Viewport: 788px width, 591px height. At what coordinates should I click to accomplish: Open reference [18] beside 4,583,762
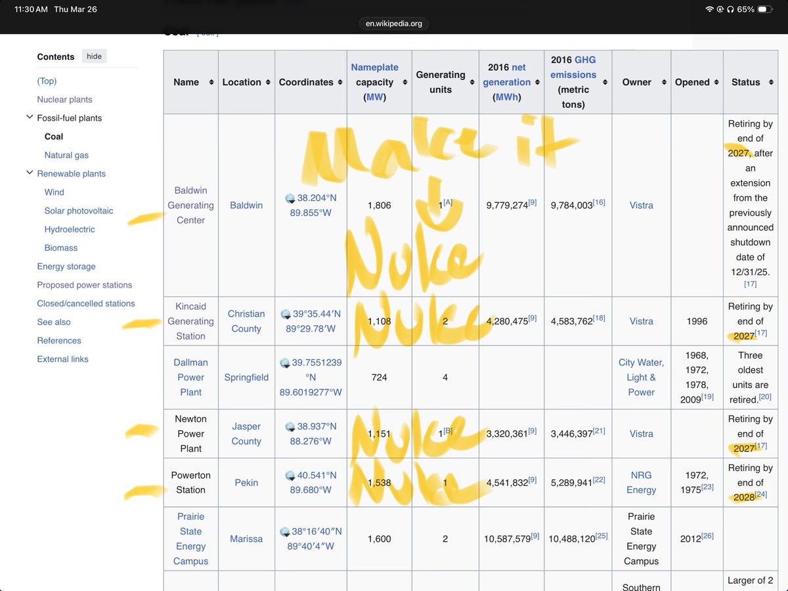600,318
